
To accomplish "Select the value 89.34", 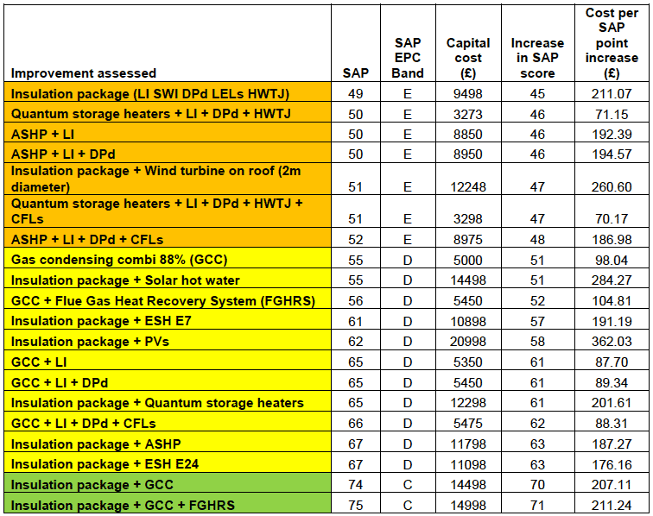I will pos(612,383).
